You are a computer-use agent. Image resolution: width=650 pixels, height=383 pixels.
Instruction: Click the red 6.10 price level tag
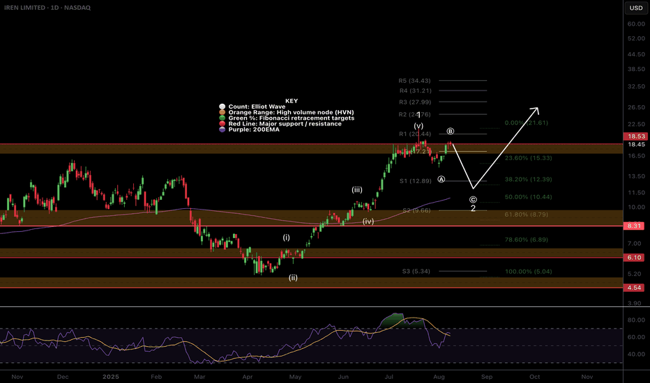pos(634,257)
